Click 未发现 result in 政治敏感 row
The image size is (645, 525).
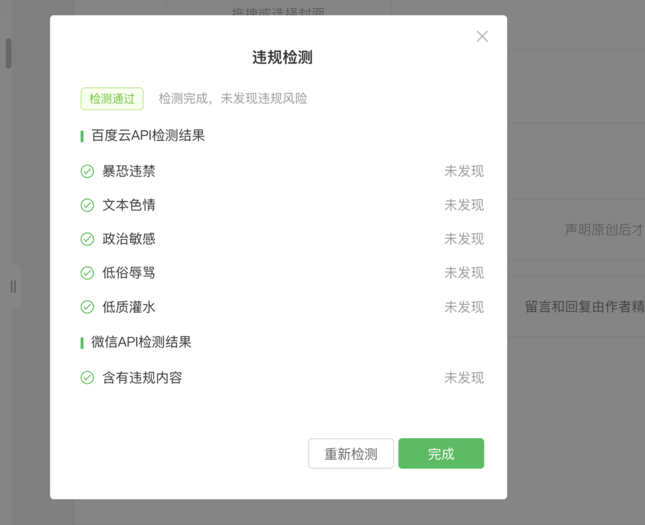click(464, 239)
